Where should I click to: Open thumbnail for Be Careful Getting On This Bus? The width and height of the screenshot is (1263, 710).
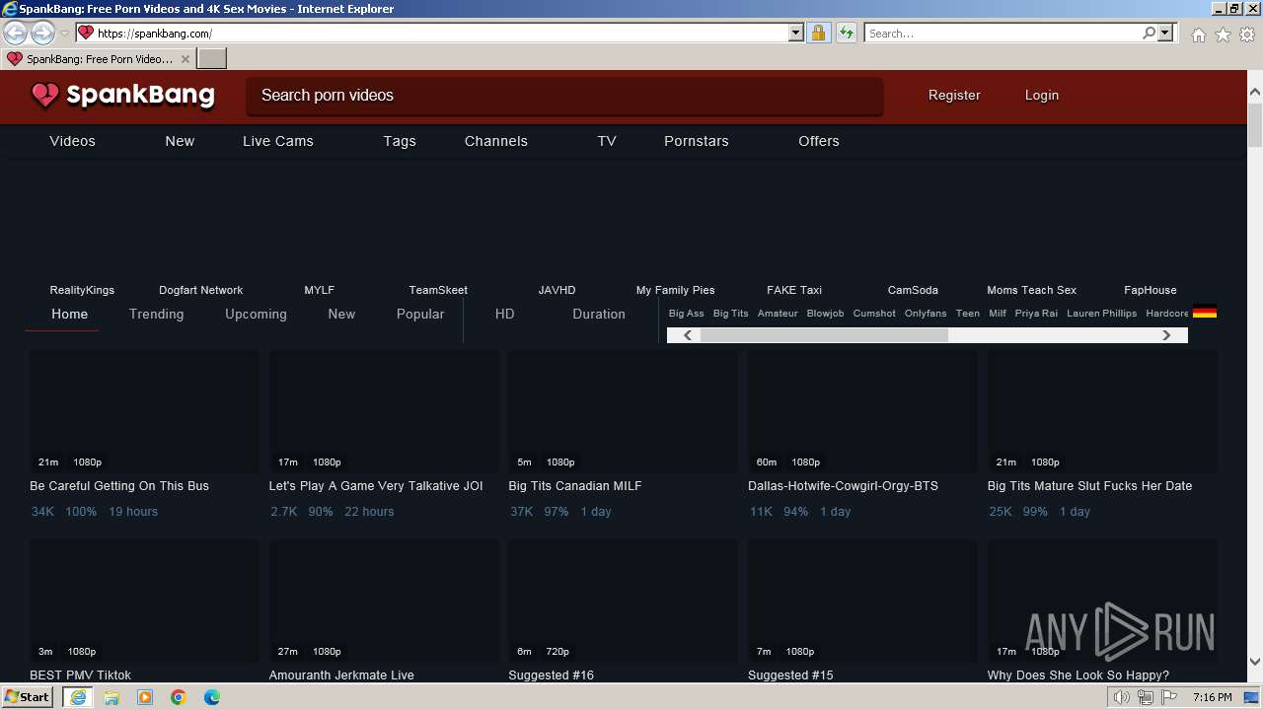point(144,411)
